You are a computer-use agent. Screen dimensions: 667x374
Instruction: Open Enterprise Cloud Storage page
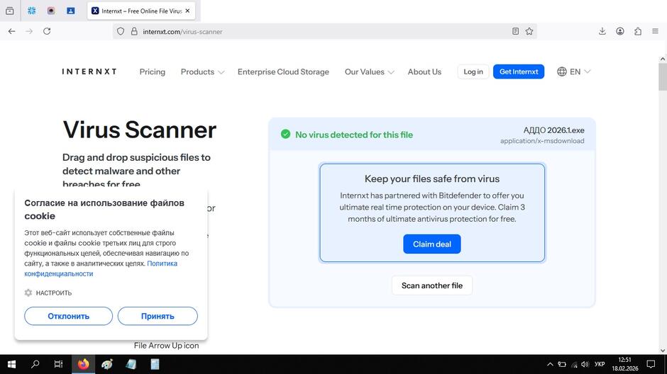pyautogui.click(x=283, y=72)
